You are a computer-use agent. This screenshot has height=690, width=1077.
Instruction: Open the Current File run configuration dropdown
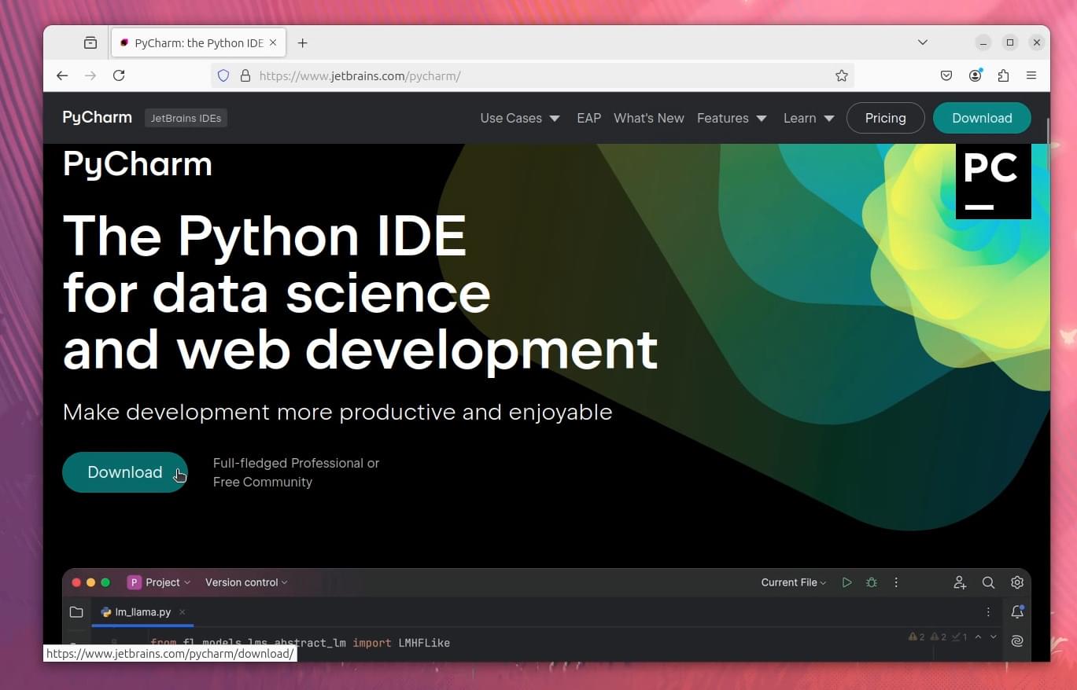coord(794,582)
